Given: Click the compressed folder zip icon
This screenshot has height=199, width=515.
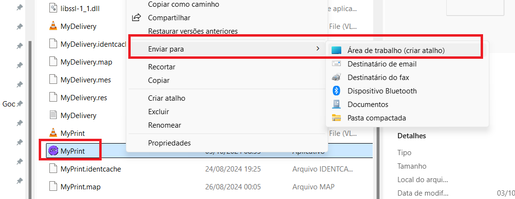Looking at the screenshot, I should coord(336,118).
